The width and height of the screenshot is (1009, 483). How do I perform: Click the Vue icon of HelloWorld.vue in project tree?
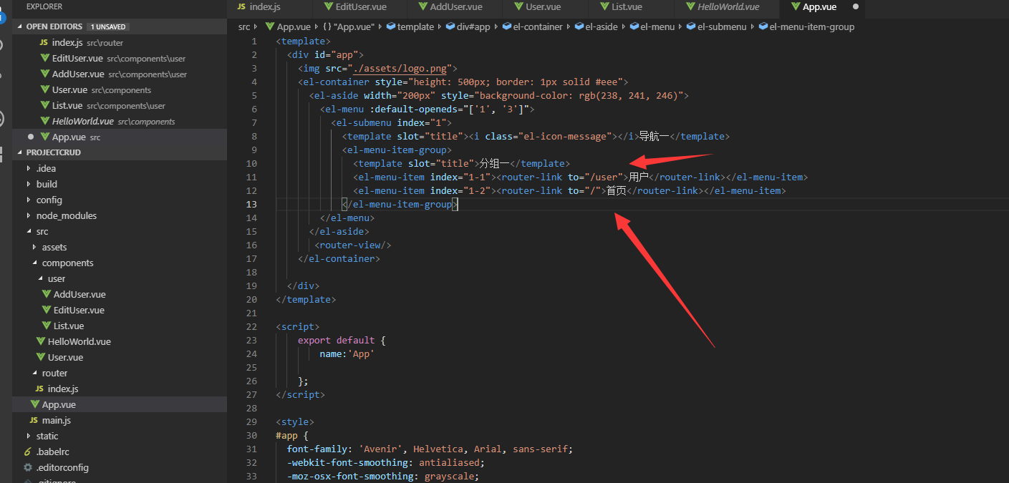41,341
